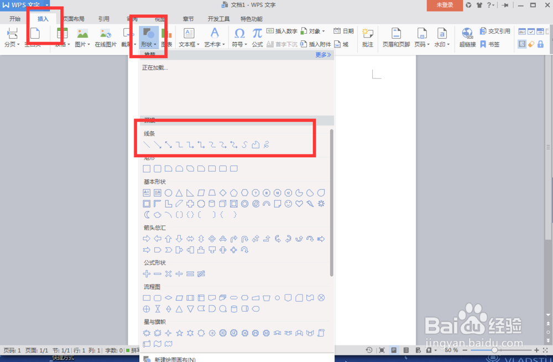Viewport: 553px width, 362px height.
Task: Add a 水印 watermark
Action: (441, 38)
